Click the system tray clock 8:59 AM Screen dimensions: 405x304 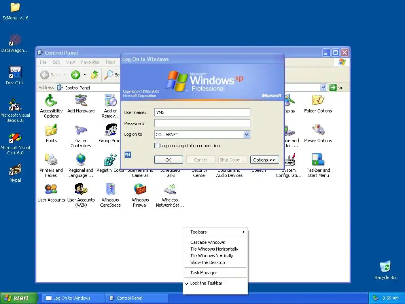pyautogui.click(x=390, y=298)
